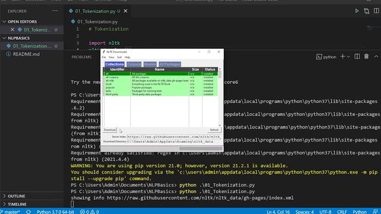
Task: Open Explorer more actions ellipsis
Action: tap(55, 11)
